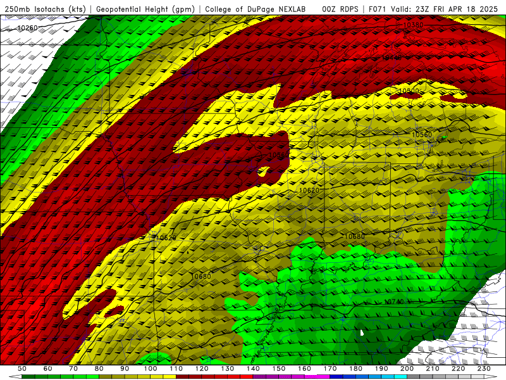The height and width of the screenshot is (380, 506).
Task: Click the 190 kts color bar label
Action: pyautogui.click(x=381, y=369)
